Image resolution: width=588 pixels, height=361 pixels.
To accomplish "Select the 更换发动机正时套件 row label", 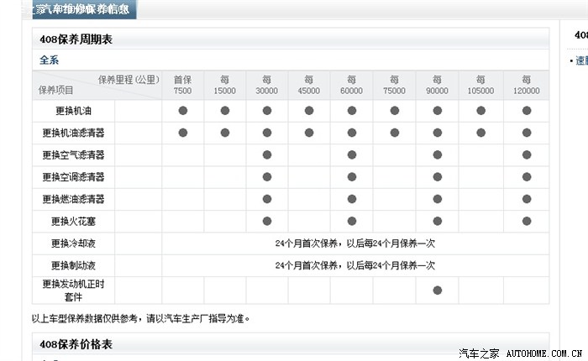I will (x=74, y=290).
